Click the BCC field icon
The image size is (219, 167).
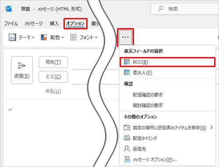(127, 62)
